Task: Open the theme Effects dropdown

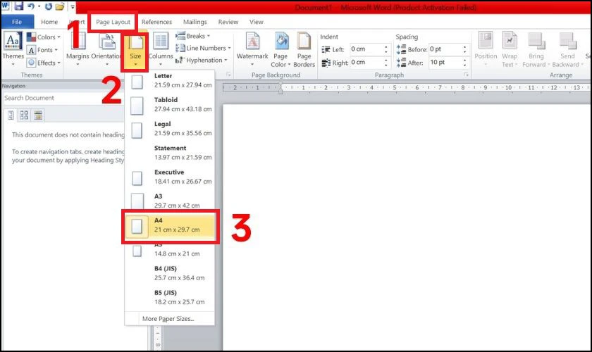Action: pos(44,63)
